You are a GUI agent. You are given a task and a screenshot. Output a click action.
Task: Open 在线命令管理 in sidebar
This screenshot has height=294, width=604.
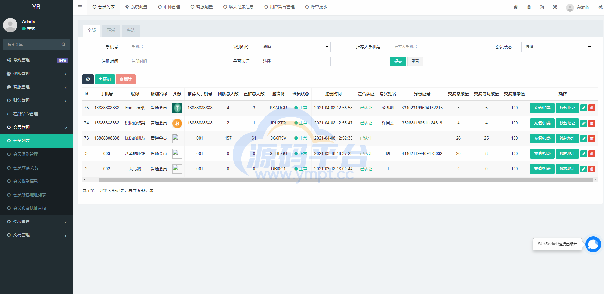(36, 114)
